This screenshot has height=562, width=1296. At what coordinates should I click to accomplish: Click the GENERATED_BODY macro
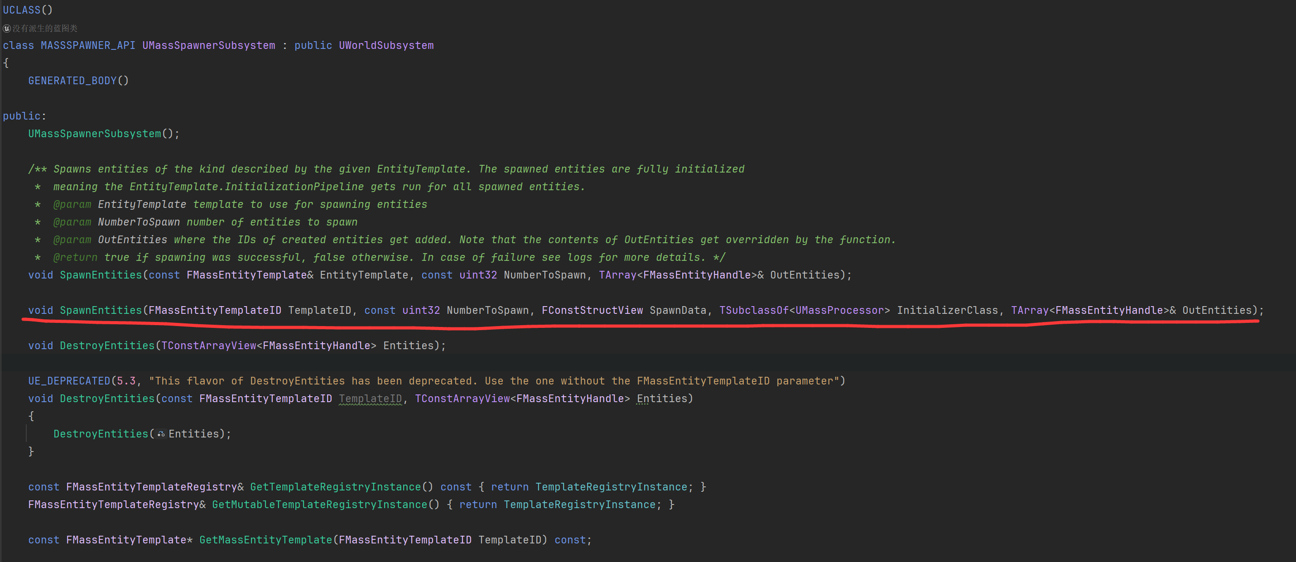pyautogui.click(x=72, y=81)
